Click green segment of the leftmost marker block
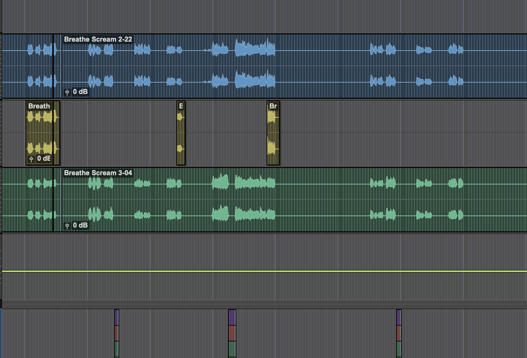Image resolution: width=527 pixels, height=358 pixels. 116,349
